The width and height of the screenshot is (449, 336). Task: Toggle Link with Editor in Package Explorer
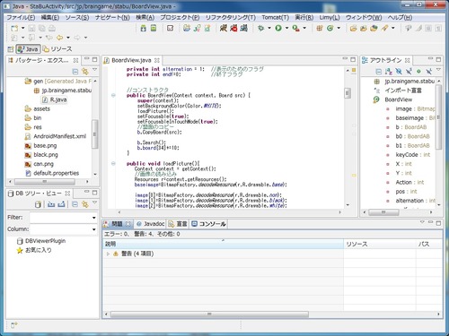pos(85,72)
